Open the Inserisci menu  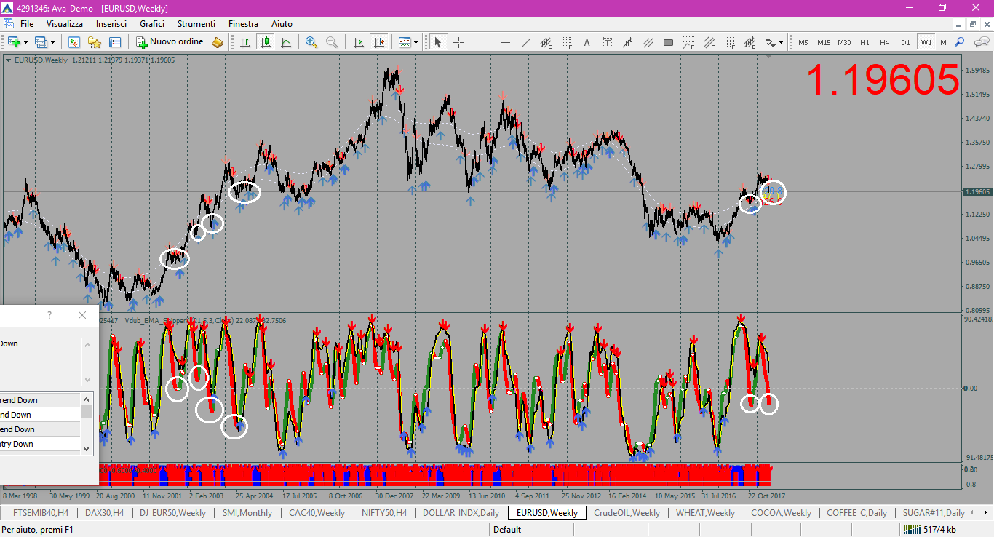(111, 24)
